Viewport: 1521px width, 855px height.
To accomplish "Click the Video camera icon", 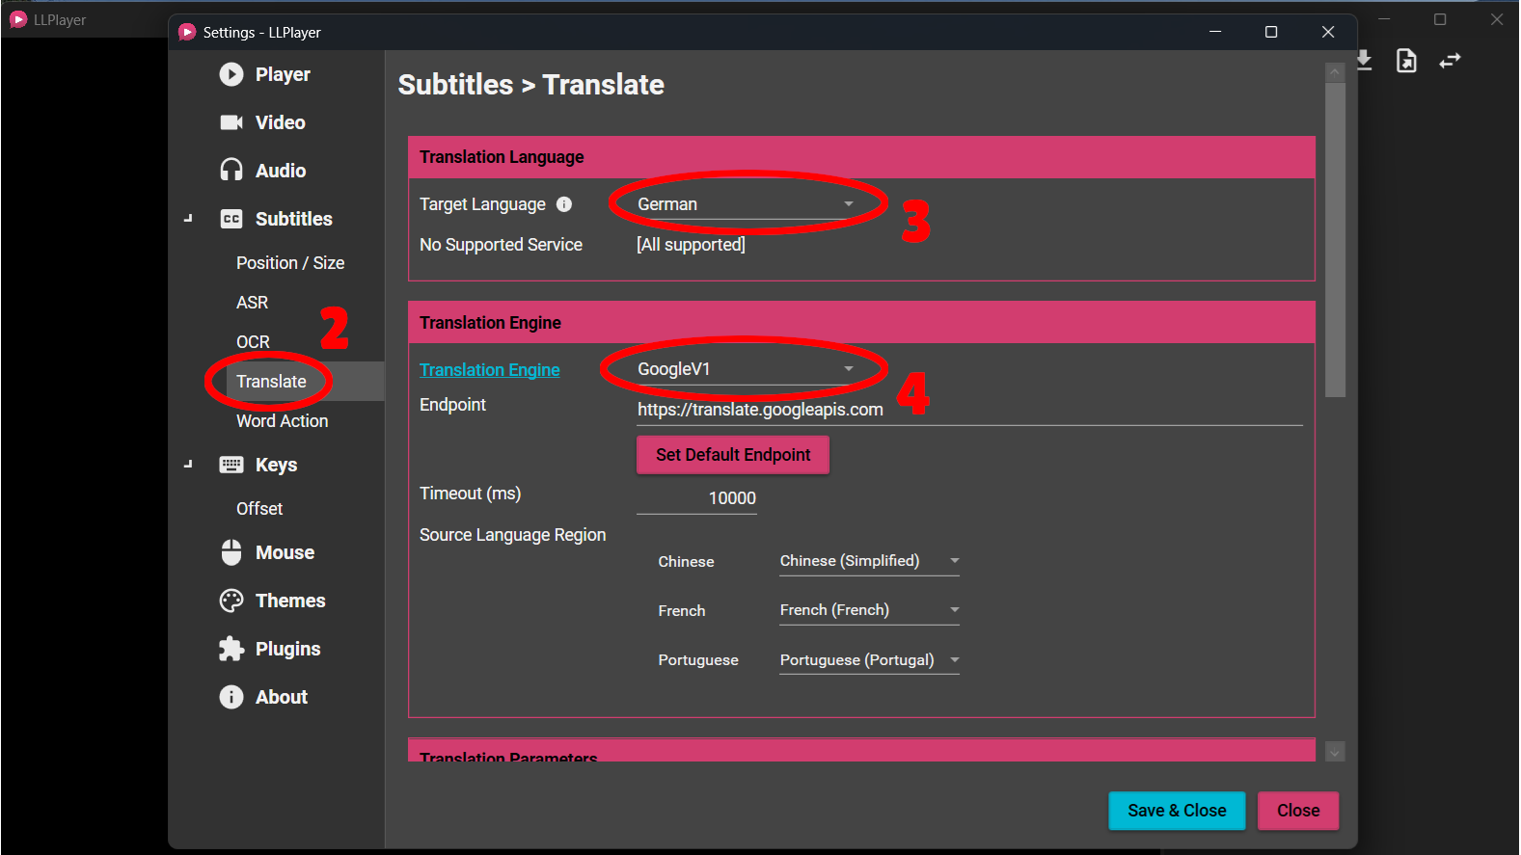I will [x=231, y=122].
